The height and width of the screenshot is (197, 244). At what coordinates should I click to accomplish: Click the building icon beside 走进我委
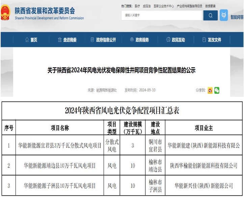[60, 40]
